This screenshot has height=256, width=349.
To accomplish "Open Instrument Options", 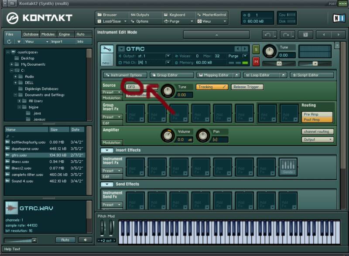I will pos(125,75).
